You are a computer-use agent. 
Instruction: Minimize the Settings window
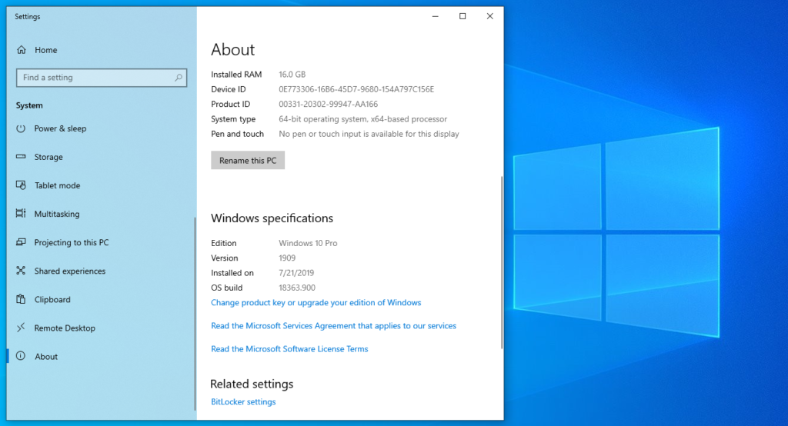pos(436,16)
